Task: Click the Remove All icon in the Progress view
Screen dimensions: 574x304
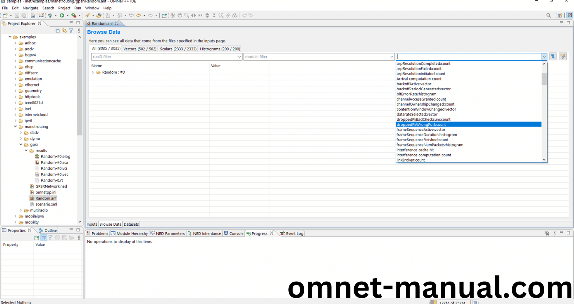Action: coord(547,233)
